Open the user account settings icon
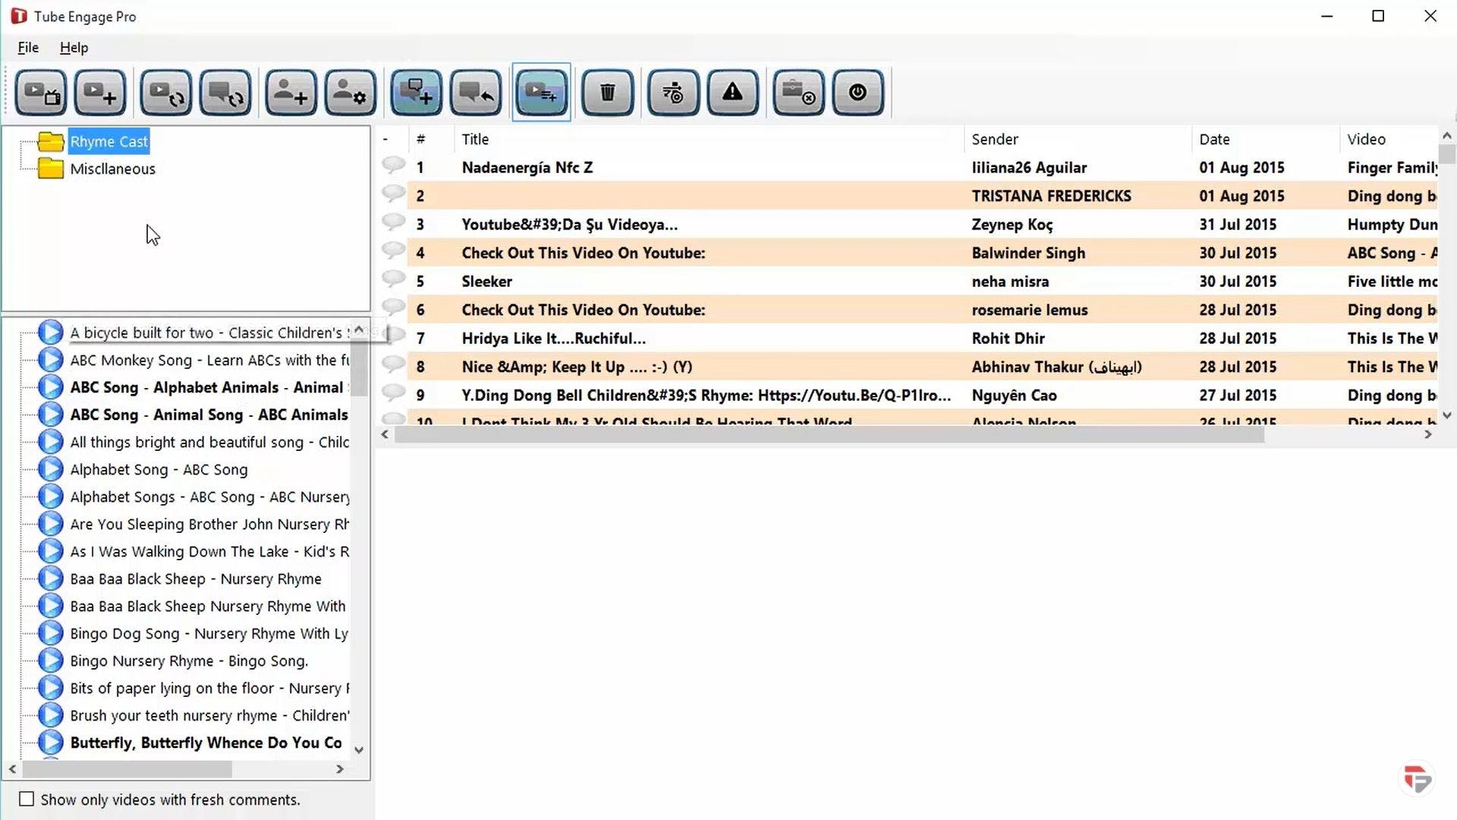This screenshot has width=1457, height=820. pyautogui.click(x=350, y=93)
